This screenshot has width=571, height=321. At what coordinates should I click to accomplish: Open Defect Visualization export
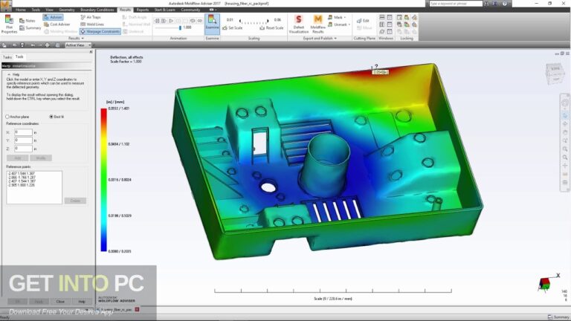299,25
